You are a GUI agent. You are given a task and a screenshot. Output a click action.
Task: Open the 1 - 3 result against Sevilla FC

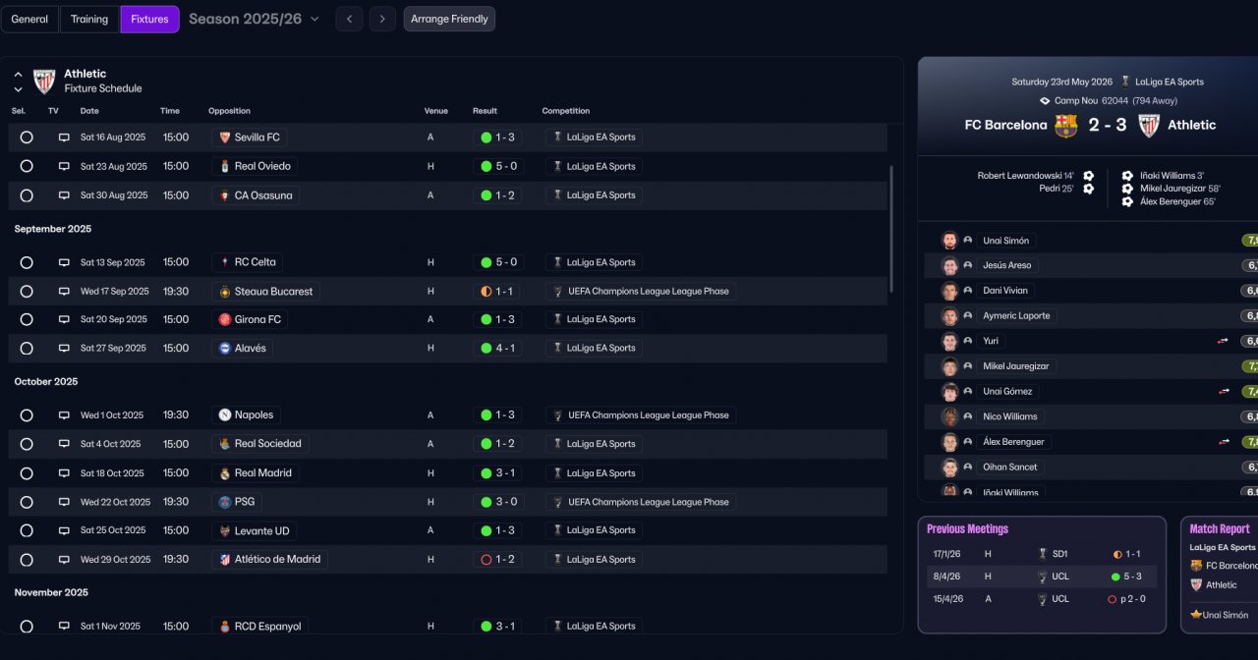point(498,137)
